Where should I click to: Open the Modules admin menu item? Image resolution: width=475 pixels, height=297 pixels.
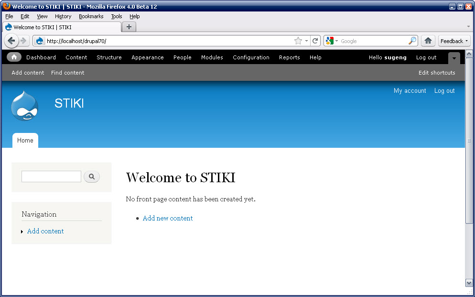click(x=212, y=57)
